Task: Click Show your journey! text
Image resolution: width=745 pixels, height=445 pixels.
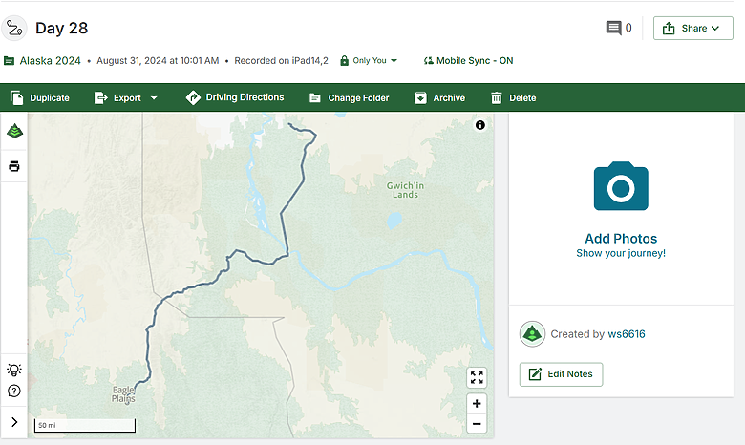Action: click(621, 253)
